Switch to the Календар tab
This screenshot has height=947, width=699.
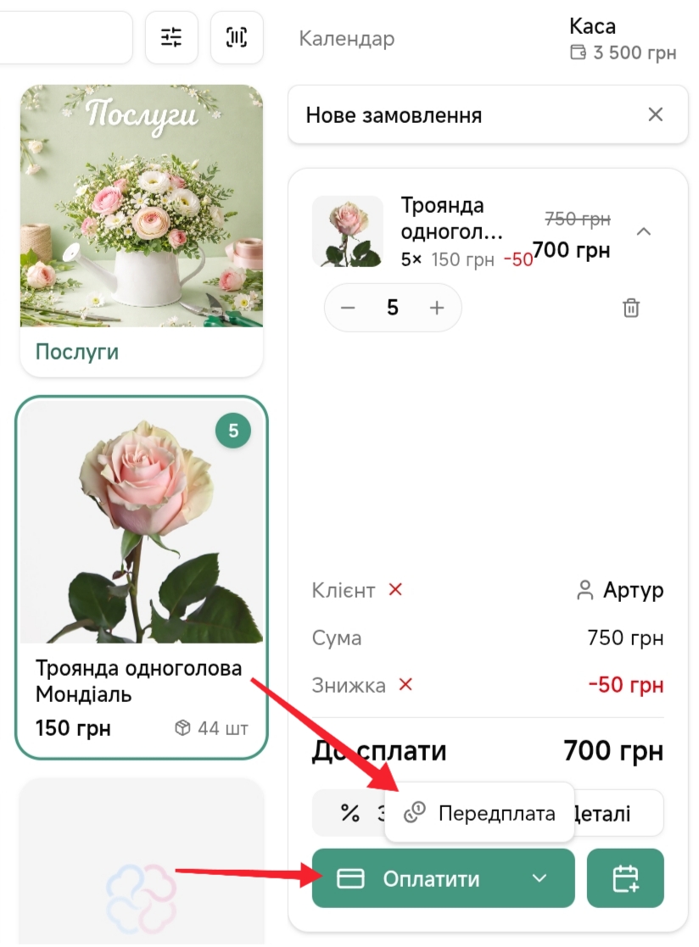[x=347, y=39]
